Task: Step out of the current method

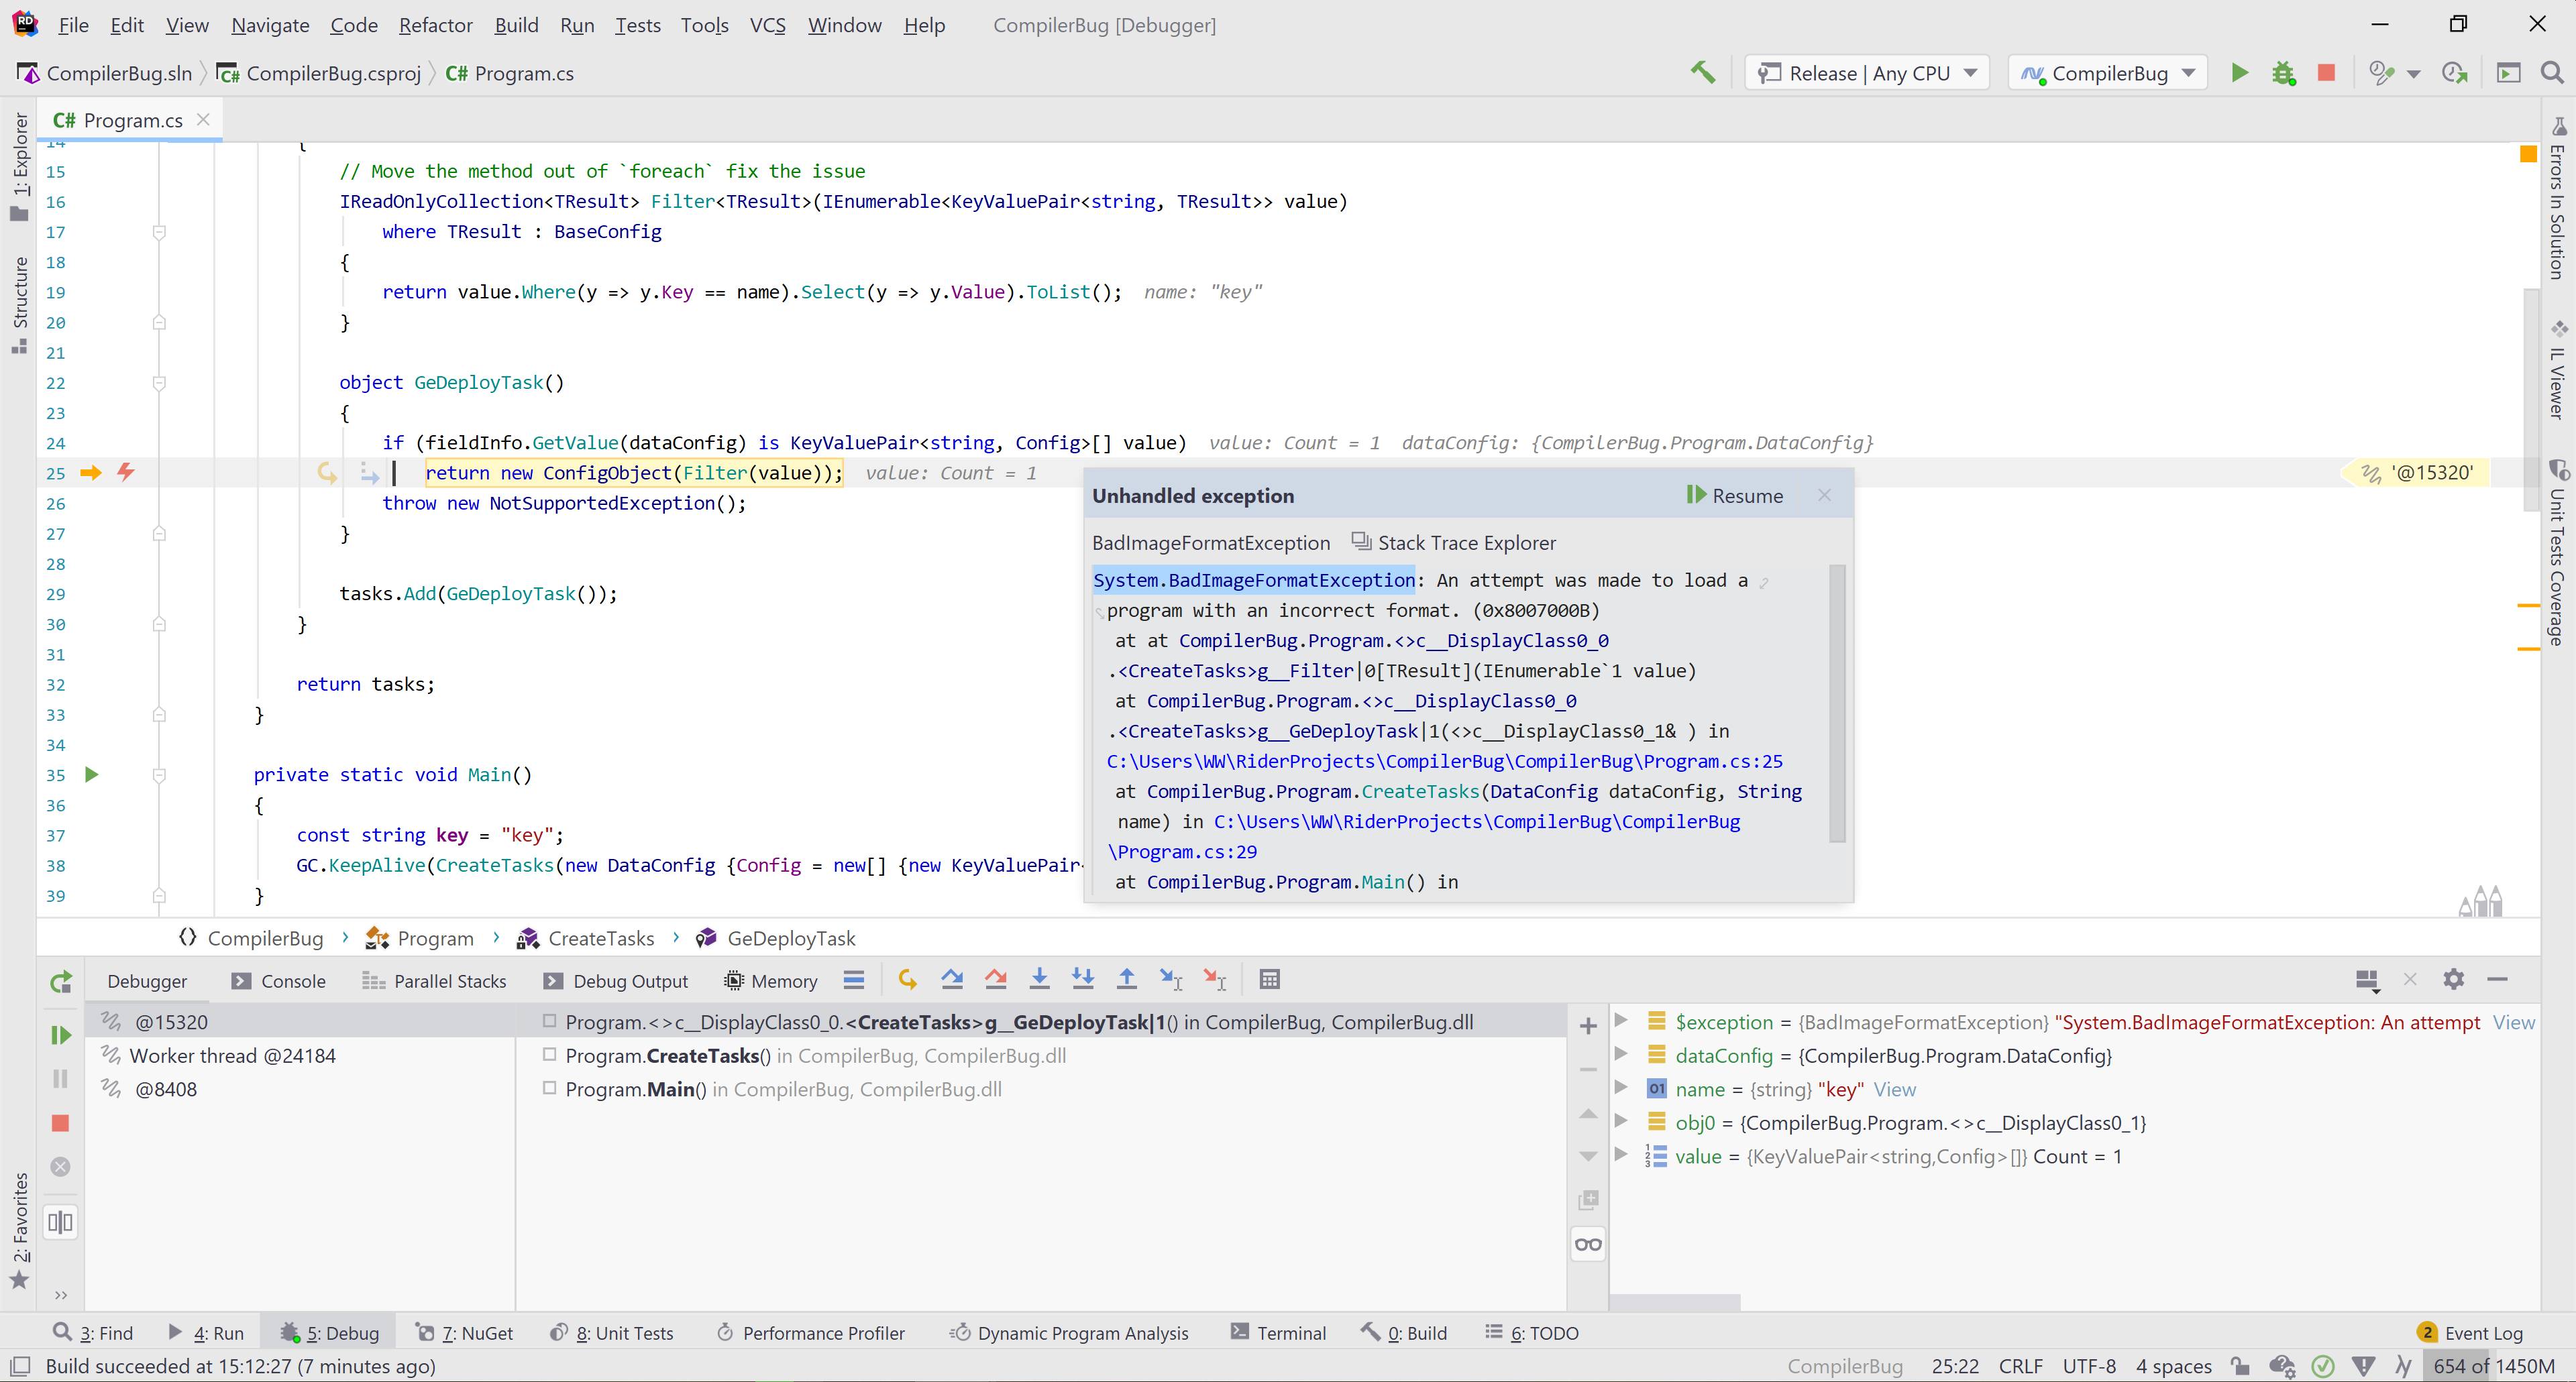Action: tap(1126, 979)
